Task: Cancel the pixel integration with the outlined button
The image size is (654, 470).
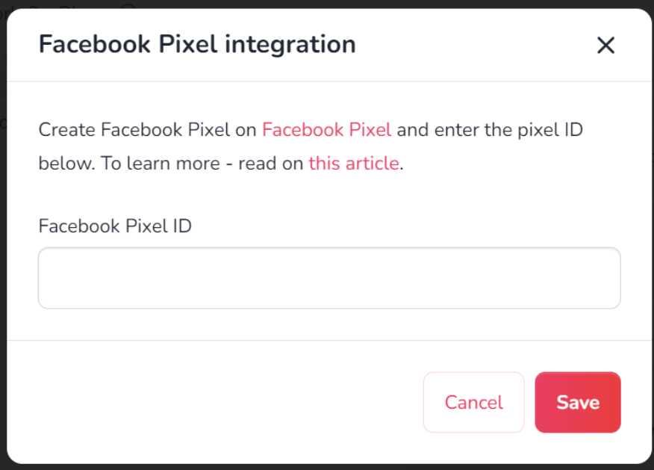Action: coord(474,403)
